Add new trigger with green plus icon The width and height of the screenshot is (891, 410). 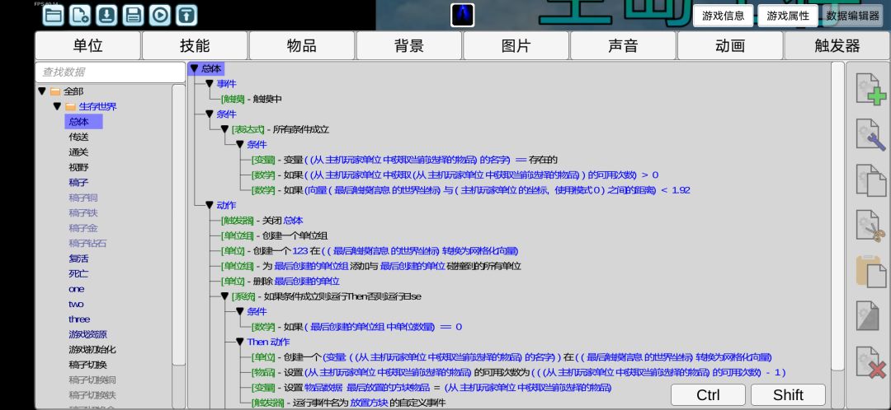point(870,89)
